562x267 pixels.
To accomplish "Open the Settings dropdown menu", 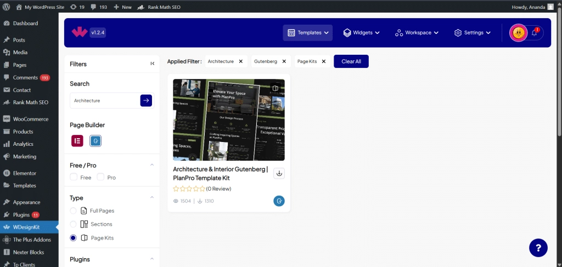I will tap(472, 32).
